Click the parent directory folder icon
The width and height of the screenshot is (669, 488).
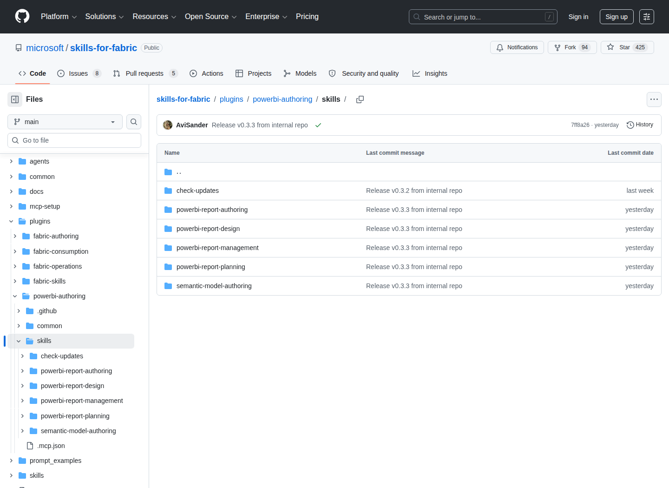click(x=168, y=172)
